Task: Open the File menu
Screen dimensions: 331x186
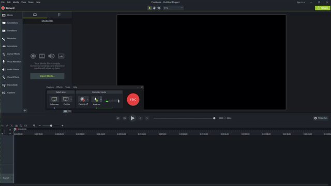Action: pos(3,2)
